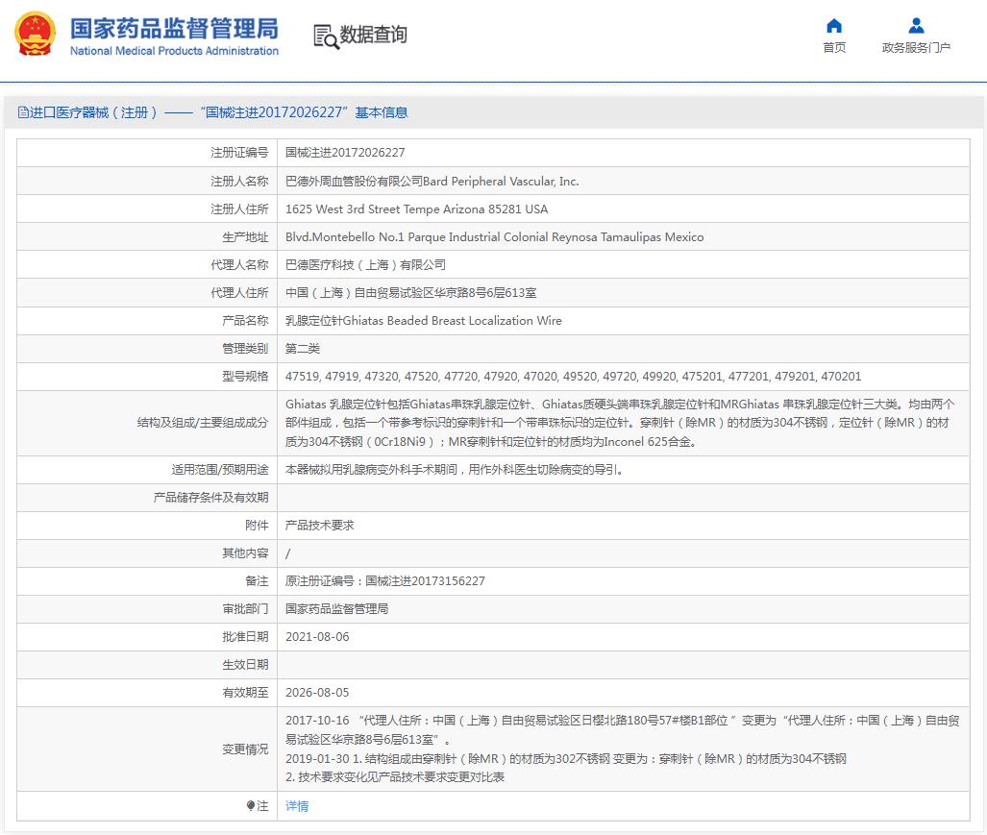987x835 pixels.
Task: Select remark 原注册证编号：国械注进20173156227
Action: [x=384, y=580]
